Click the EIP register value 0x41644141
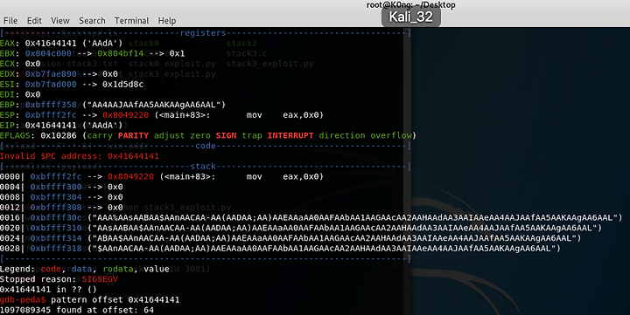 [x=51, y=126]
